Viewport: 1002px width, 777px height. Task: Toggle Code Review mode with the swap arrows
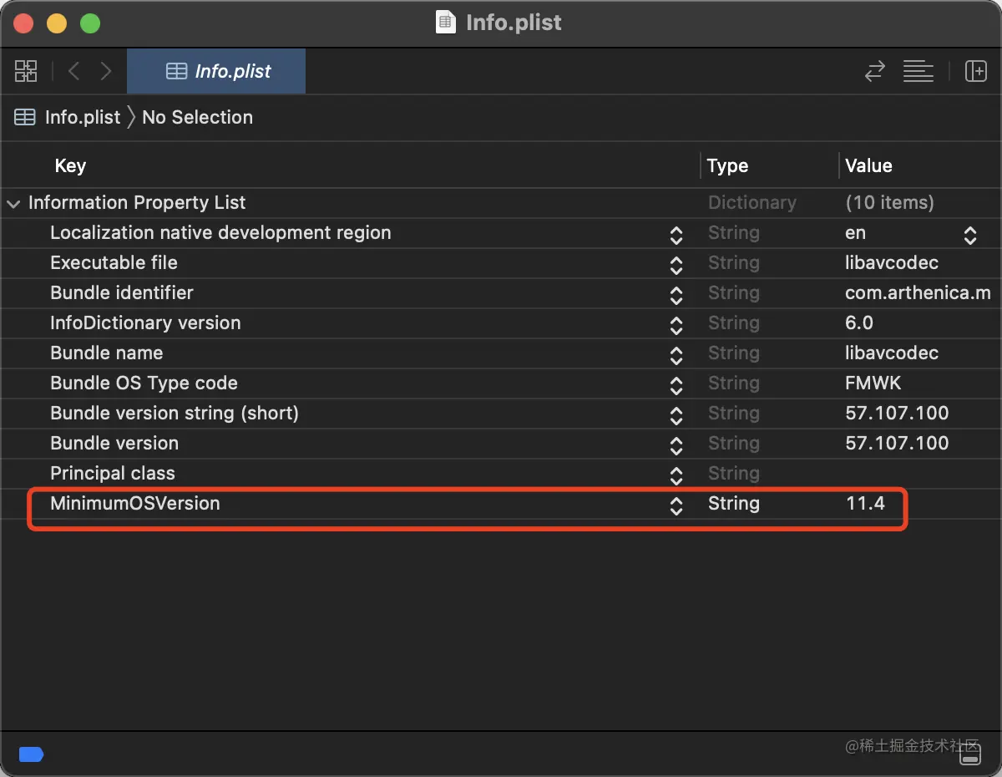pyautogui.click(x=874, y=71)
